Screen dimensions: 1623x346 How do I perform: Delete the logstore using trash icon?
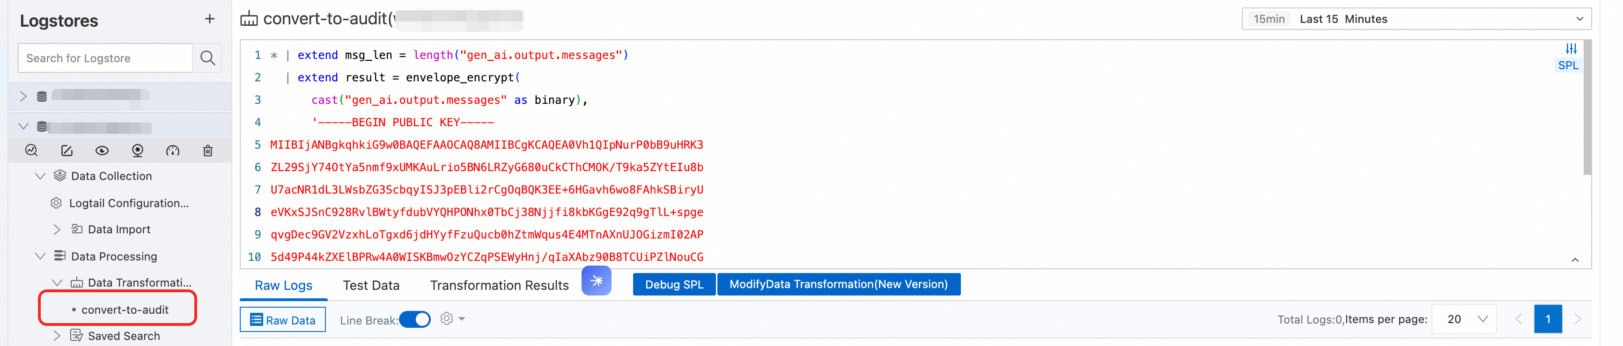[x=208, y=151]
